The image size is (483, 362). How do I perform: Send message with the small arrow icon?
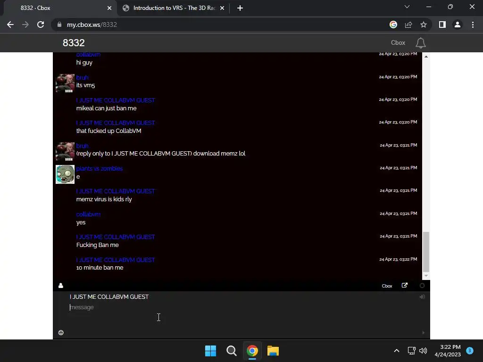click(423, 332)
